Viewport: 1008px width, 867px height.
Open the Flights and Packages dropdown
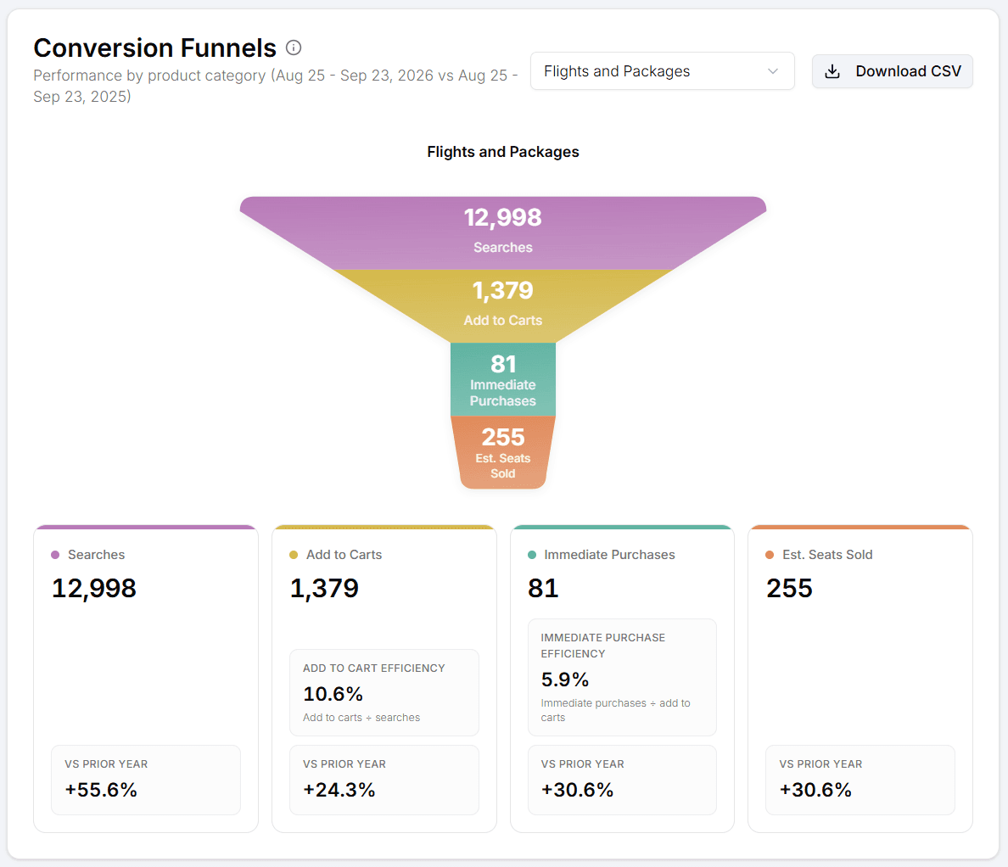[662, 70]
